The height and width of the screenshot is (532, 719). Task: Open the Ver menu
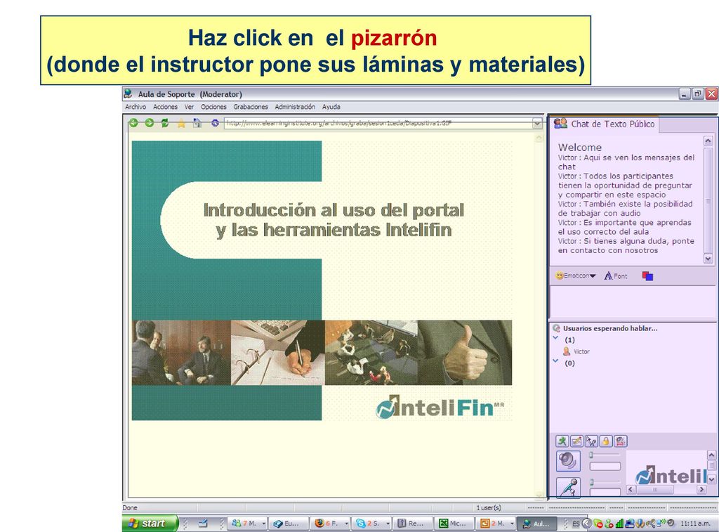190,107
